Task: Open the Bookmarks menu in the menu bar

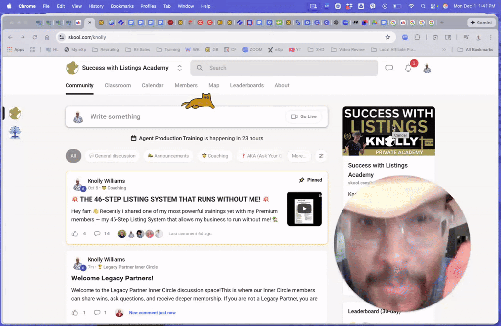Action: coord(122,6)
